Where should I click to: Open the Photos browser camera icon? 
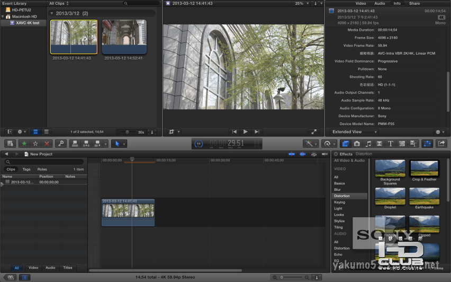[357, 144]
